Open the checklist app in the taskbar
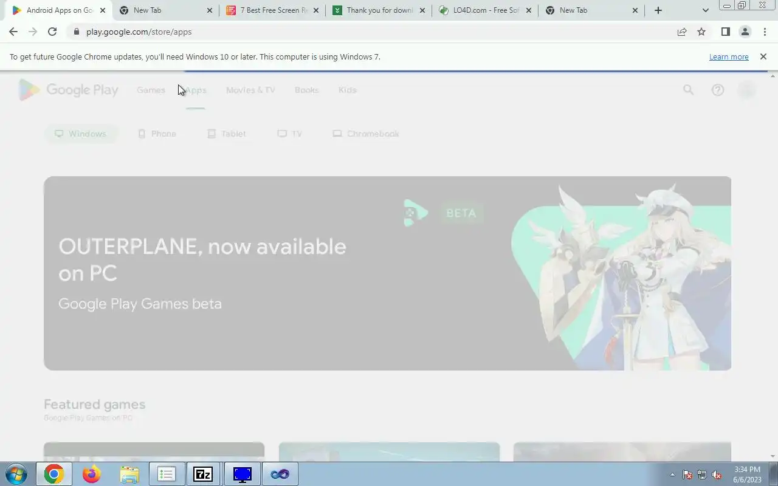778x486 pixels. point(167,474)
